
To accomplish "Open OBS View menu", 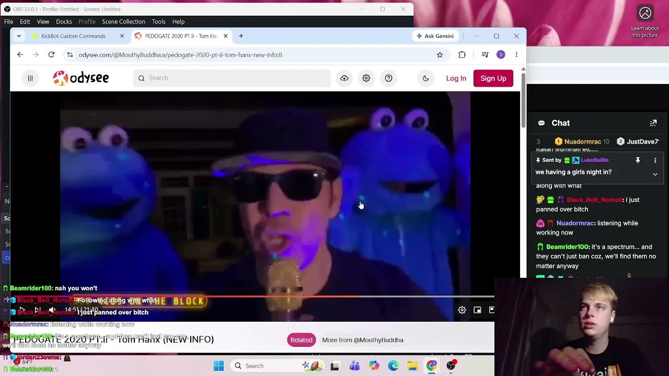I will [43, 21].
